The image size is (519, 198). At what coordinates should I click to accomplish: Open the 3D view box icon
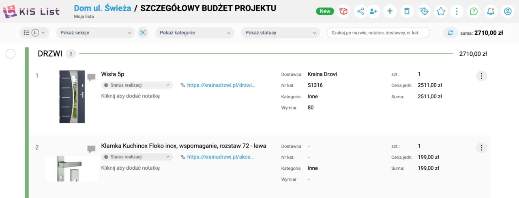tap(344, 11)
